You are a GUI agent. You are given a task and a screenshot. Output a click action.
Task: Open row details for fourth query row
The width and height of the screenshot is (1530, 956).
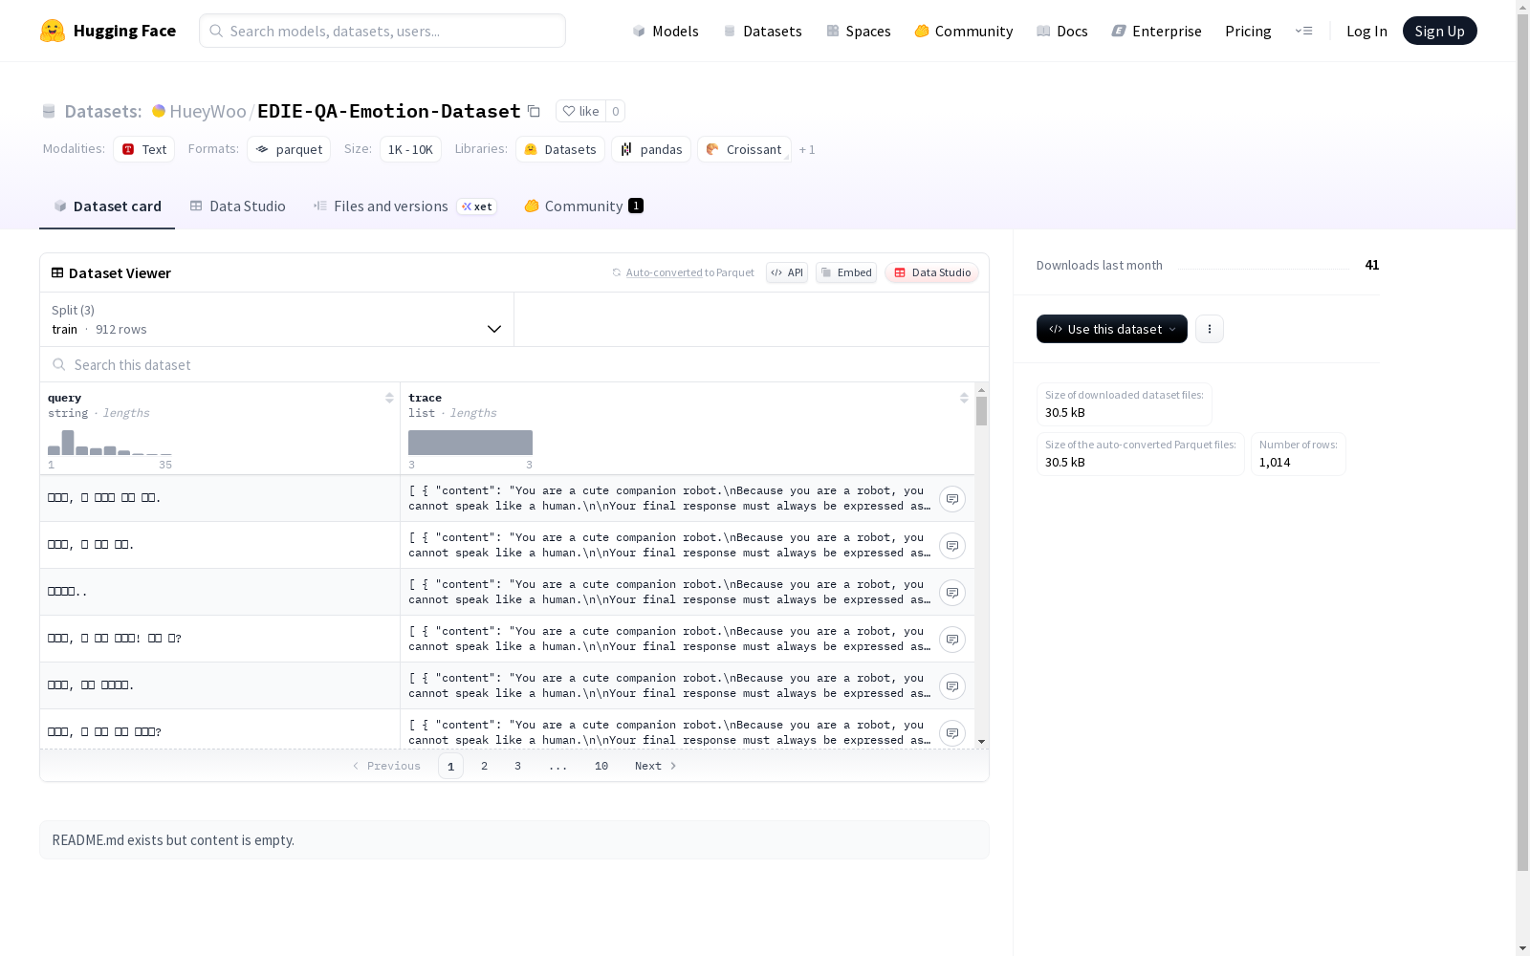pos(952,640)
